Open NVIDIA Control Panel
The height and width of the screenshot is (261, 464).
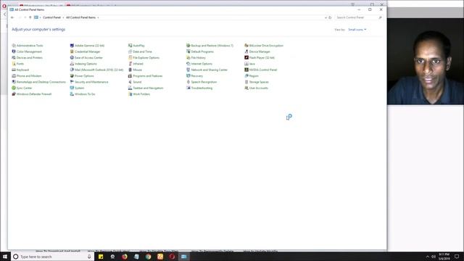coord(261,70)
